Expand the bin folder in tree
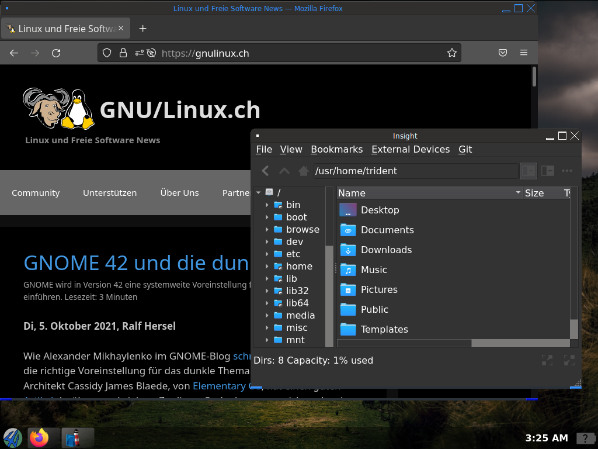This screenshot has height=449, width=598. point(267,205)
